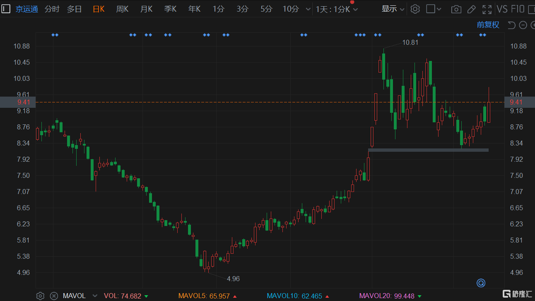
Task: Switch to 10分 ten-minute chart
Action: (291, 9)
